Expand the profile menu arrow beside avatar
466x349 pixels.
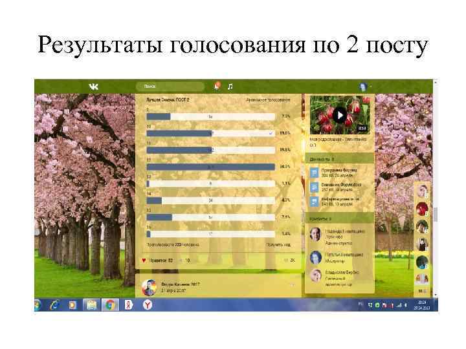click(371, 87)
